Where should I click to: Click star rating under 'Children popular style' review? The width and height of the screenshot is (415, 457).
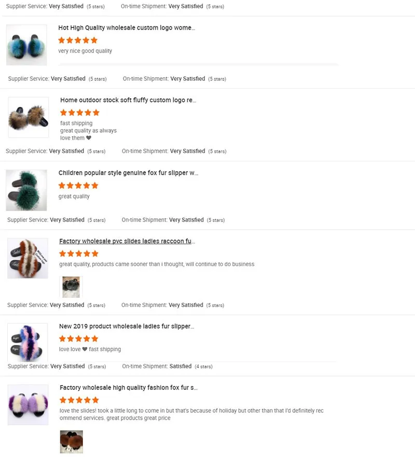coord(78,185)
